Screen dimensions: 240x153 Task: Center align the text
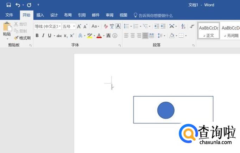(133, 36)
